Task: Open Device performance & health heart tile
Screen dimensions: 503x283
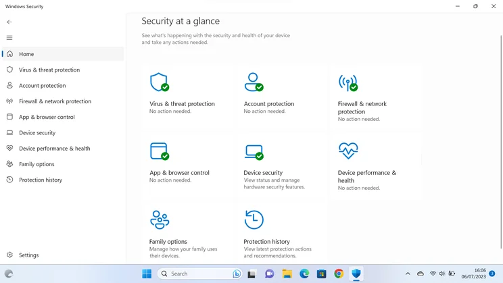Action: (x=348, y=151)
